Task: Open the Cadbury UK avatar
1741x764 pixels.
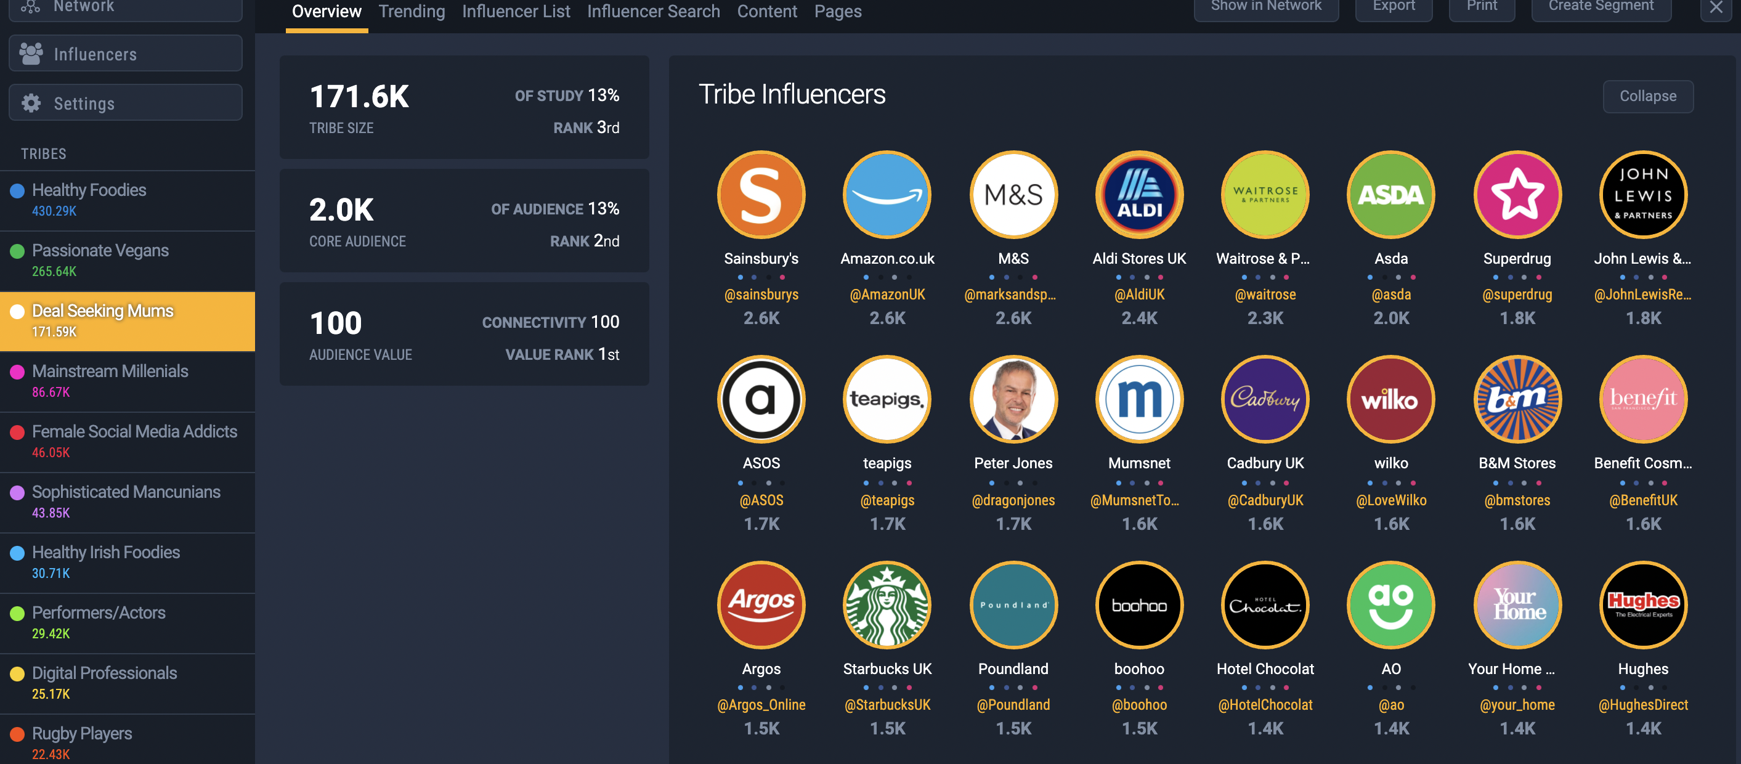Action: click(x=1265, y=399)
